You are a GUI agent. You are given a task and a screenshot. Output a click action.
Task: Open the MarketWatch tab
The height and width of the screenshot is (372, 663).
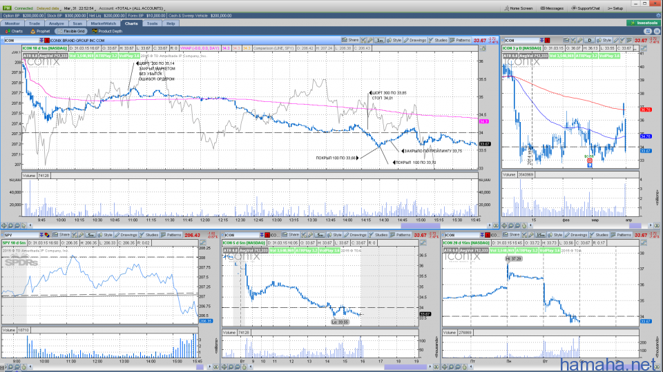click(103, 23)
